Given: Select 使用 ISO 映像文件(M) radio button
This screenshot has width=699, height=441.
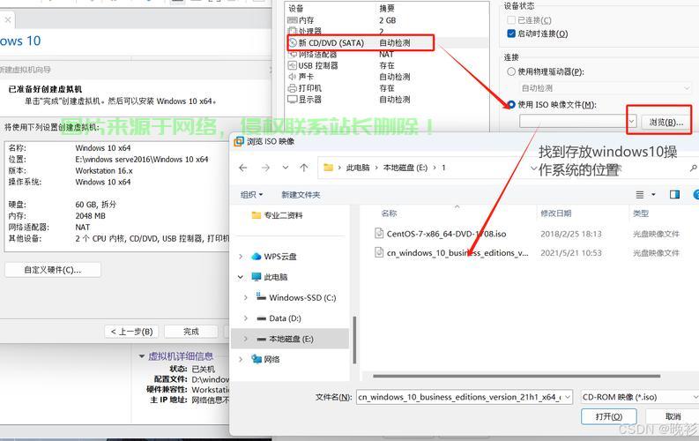Looking at the screenshot, I should click(511, 104).
